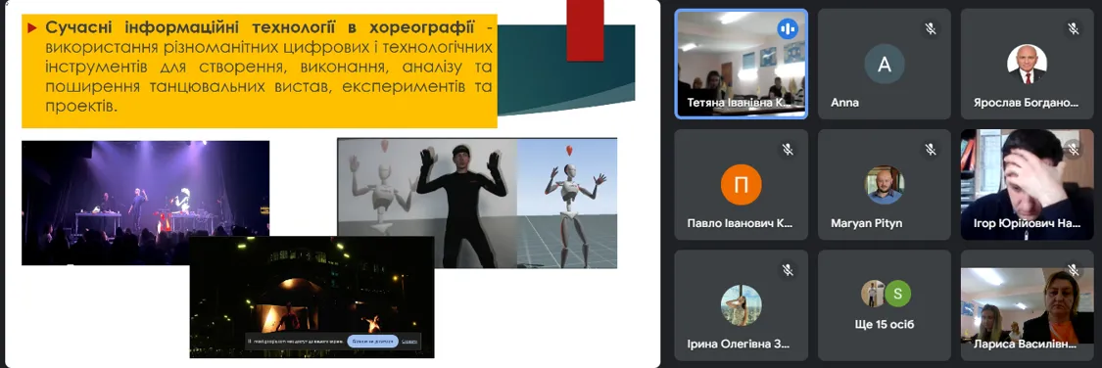This screenshot has width=1102, height=368.
Task: Click Ірина Олегівна's profile photo avatar
Action: [741, 305]
